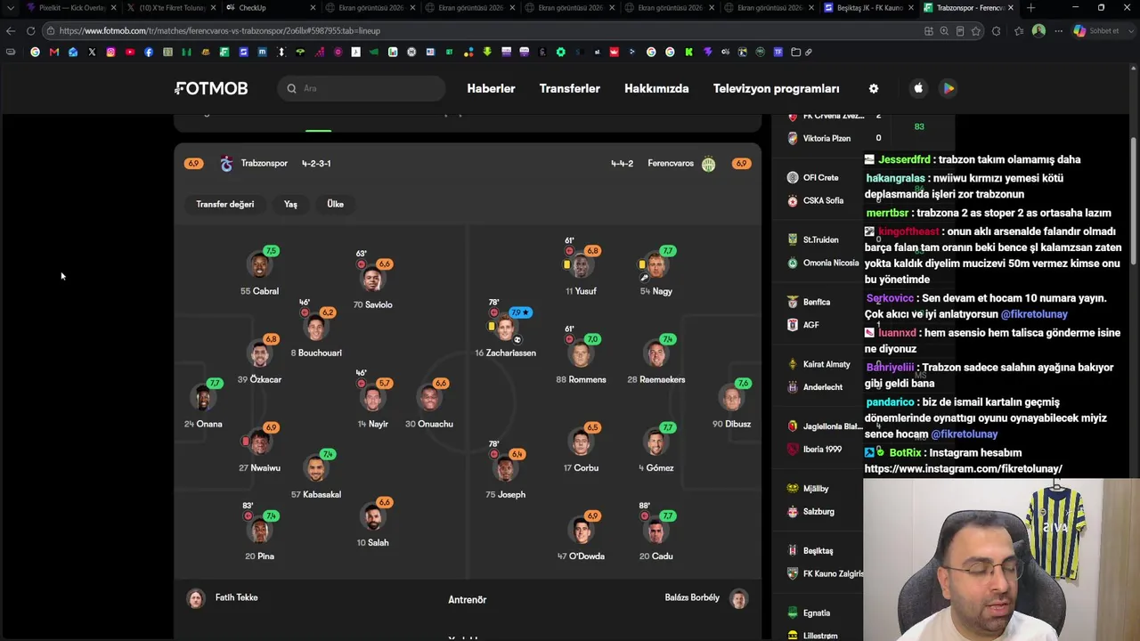Click the Trabzonspor team name

tap(264, 164)
